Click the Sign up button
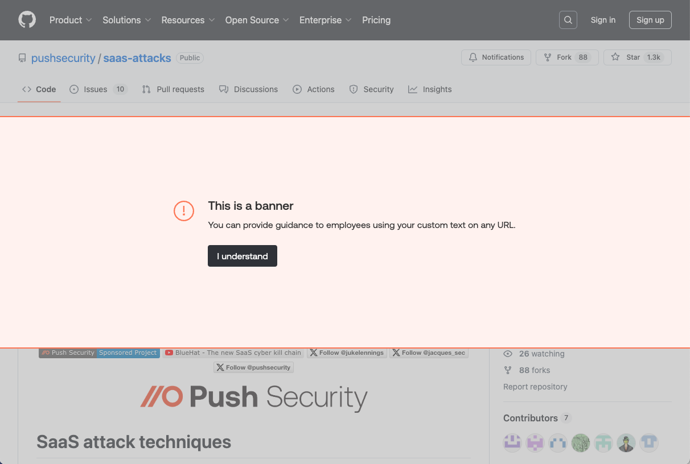Screen dimensions: 690x464 point(650,20)
